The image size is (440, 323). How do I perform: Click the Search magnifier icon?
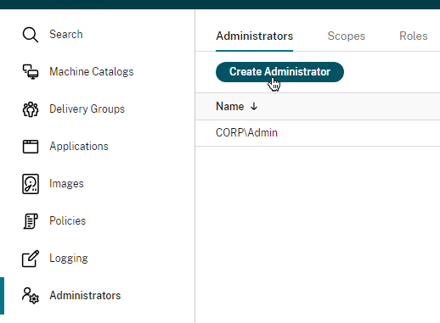[31, 35]
